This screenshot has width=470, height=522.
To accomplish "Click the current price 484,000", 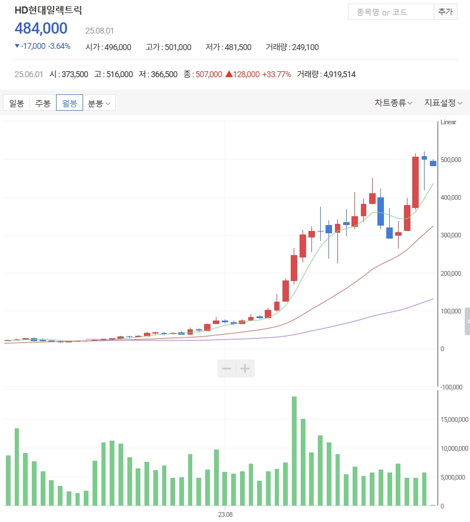I will pyautogui.click(x=41, y=28).
